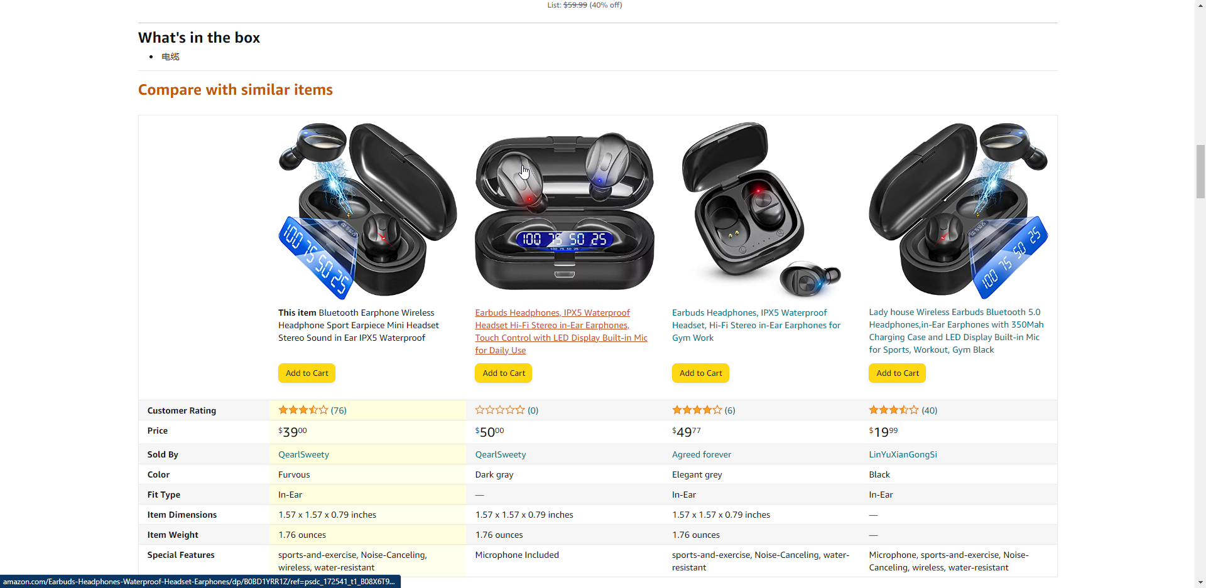
Task: Open the Elegant grey earbuds product image
Action: (x=761, y=211)
